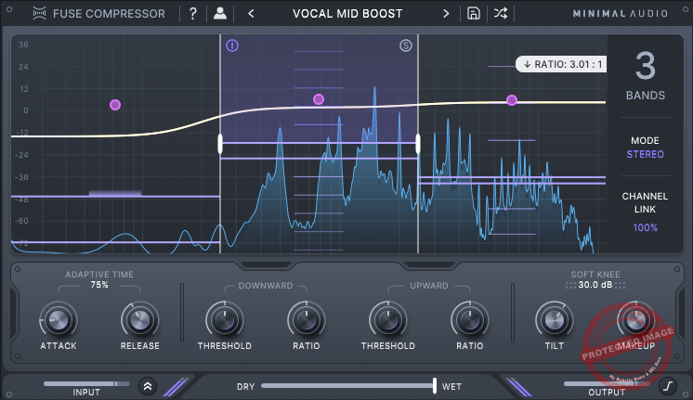The height and width of the screenshot is (400, 693).
Task: Go to next preset with right arrow
Action: [446, 14]
